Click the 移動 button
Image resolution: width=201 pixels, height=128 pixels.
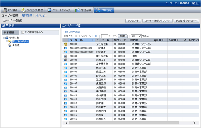[123, 36]
